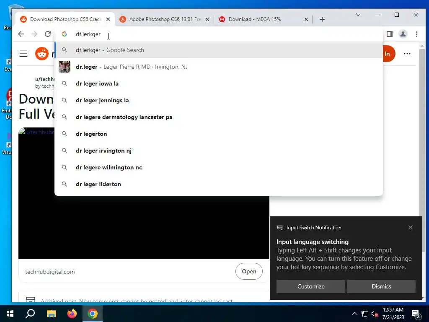This screenshot has width=429, height=322.
Task: Open the Windows Start menu
Action: coord(10,314)
